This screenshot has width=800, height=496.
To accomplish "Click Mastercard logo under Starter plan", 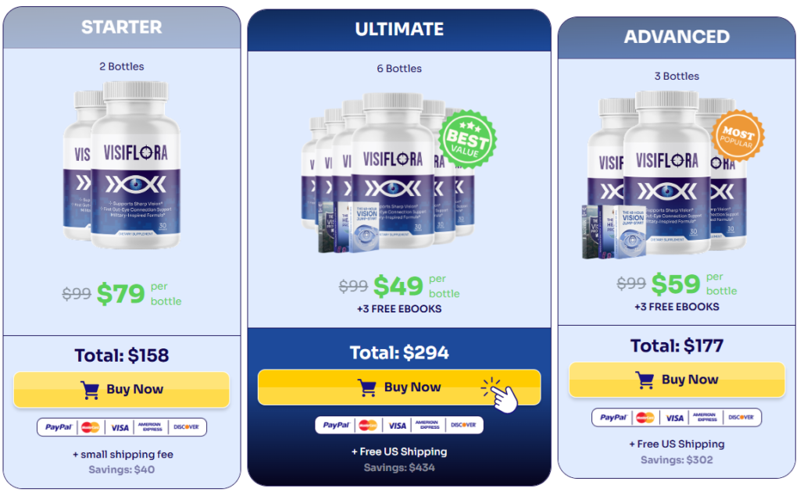I will (91, 427).
